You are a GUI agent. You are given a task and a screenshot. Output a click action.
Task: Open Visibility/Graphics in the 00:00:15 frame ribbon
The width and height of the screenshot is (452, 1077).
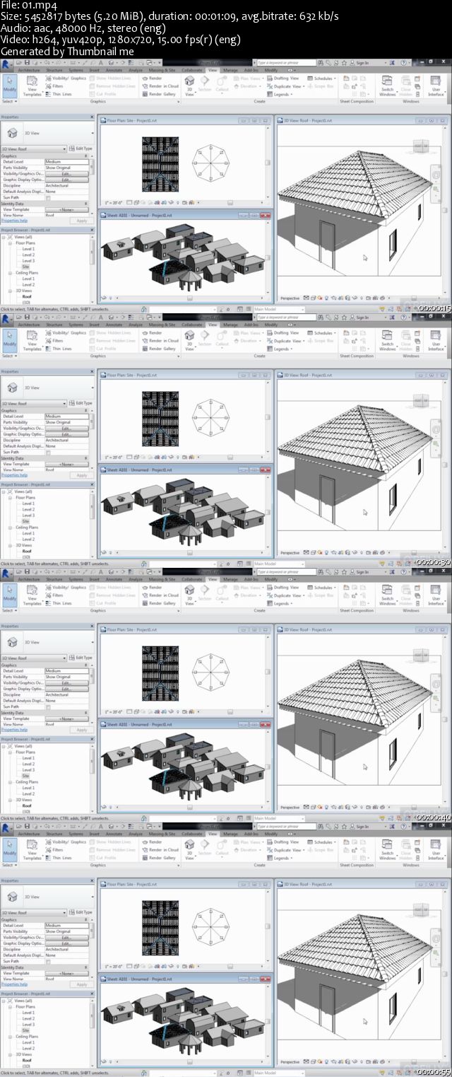click(65, 78)
